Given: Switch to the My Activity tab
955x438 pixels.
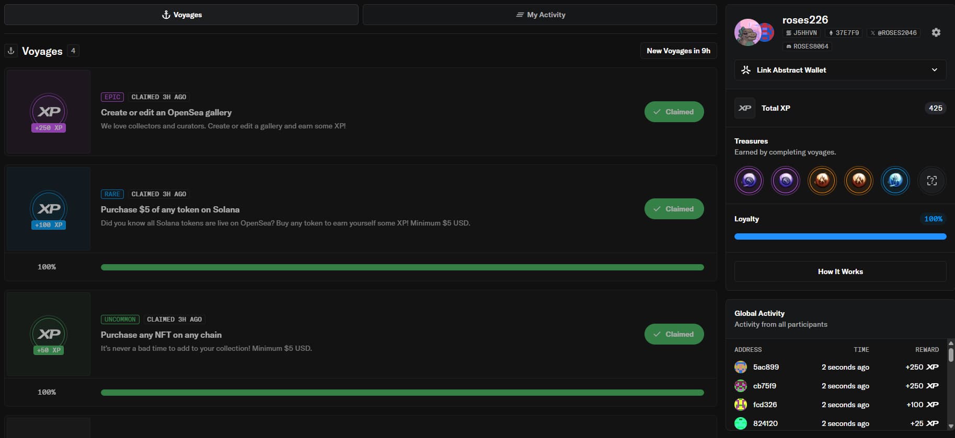Looking at the screenshot, I should click(539, 15).
